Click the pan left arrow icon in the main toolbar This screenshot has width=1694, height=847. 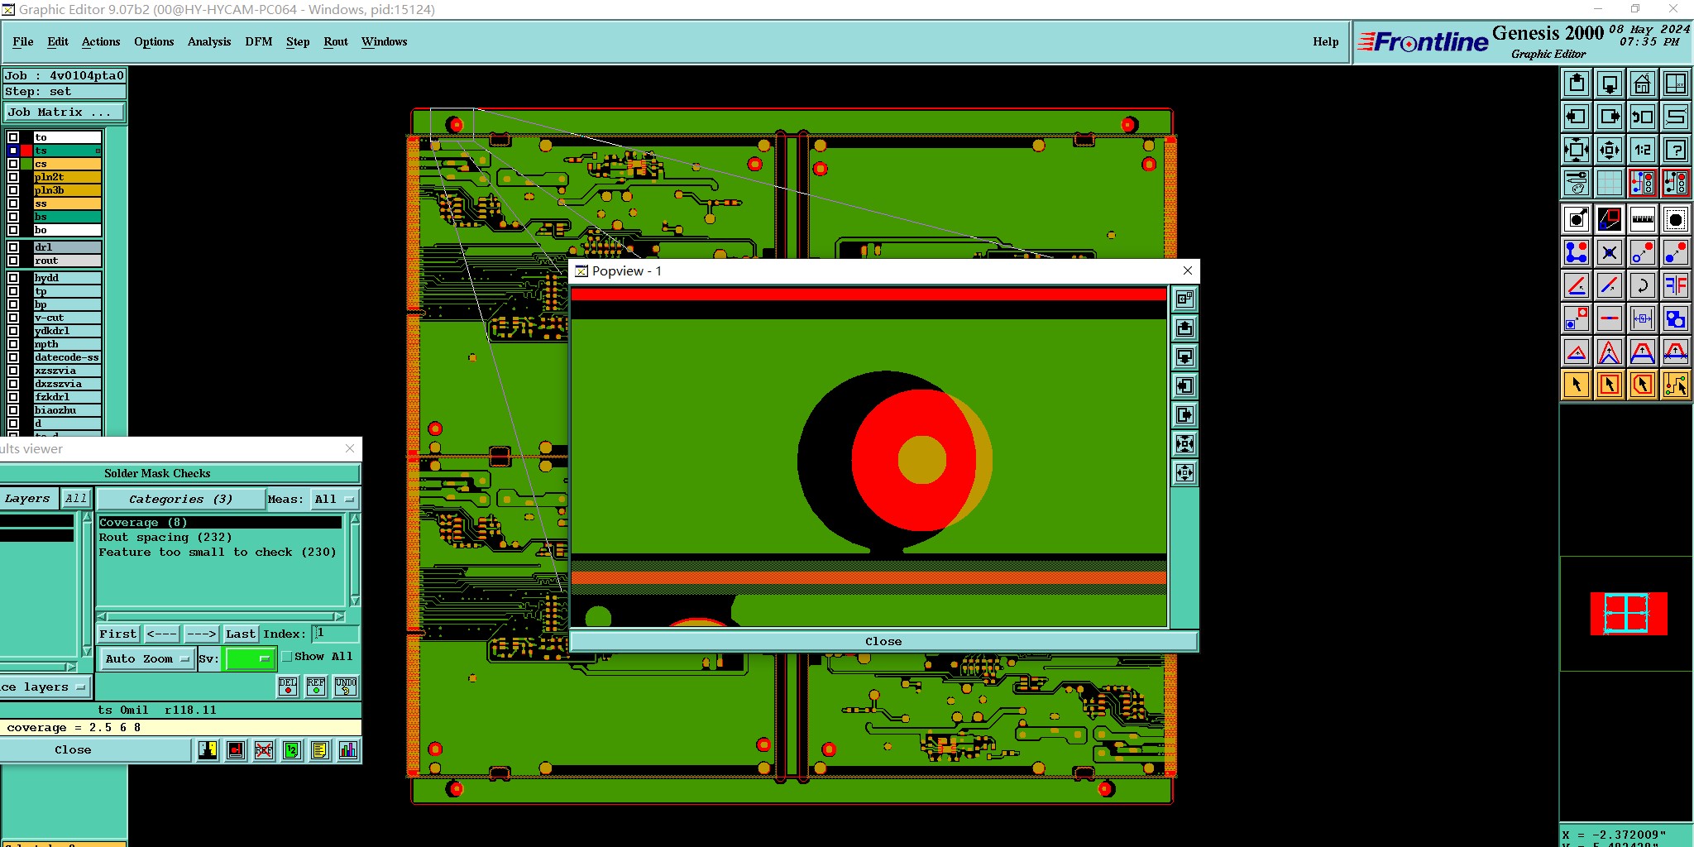(1577, 117)
